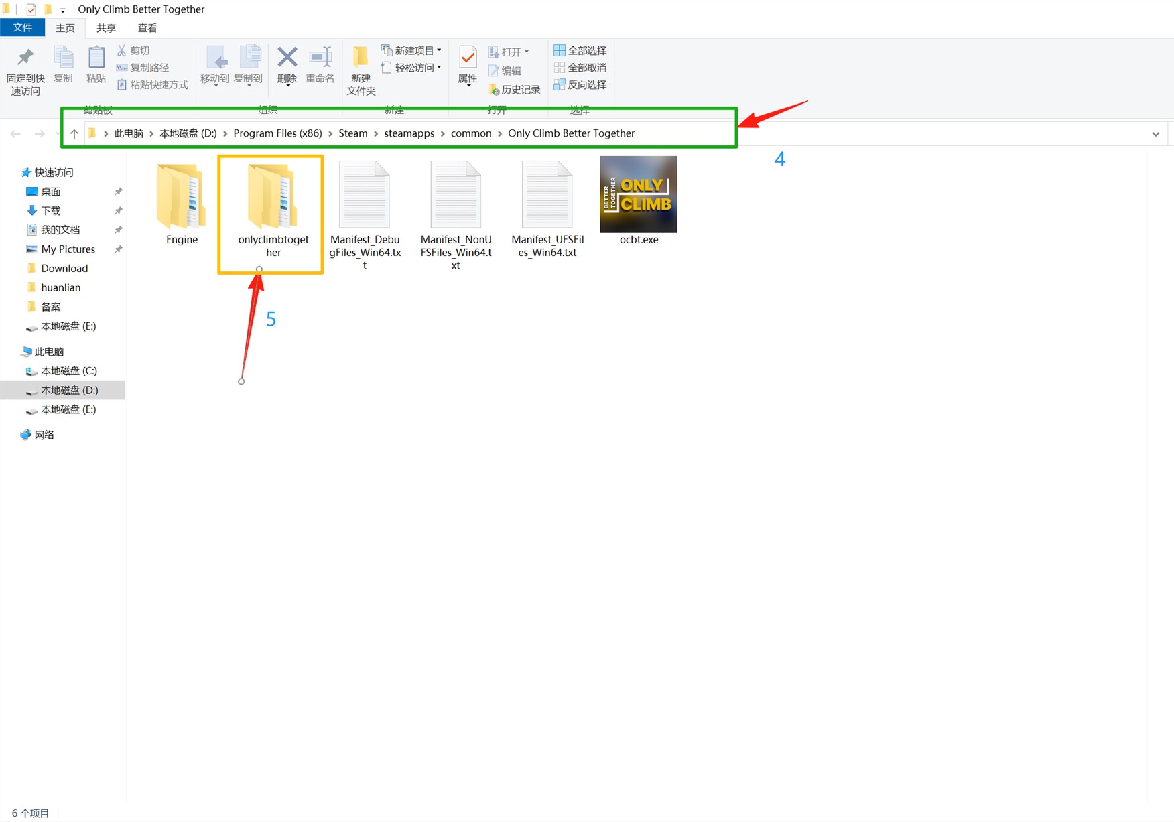This screenshot has width=1174, height=822.
Task: Open the Copy To (复制到) menu
Action: coord(248,66)
